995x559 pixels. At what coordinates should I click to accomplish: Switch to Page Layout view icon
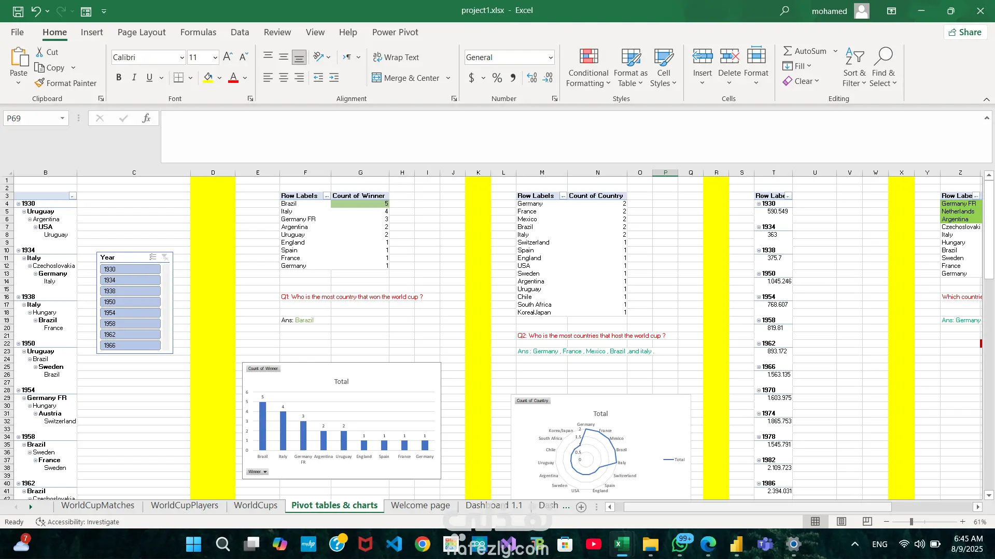pos(842,522)
